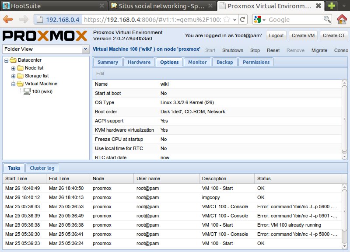Collapse the Virtual Machine tree node
The image size is (350, 252).
coord(14,84)
